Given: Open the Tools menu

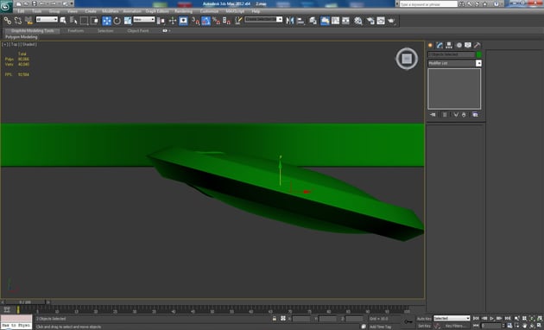Looking at the screenshot, I should pyautogui.click(x=37, y=11).
